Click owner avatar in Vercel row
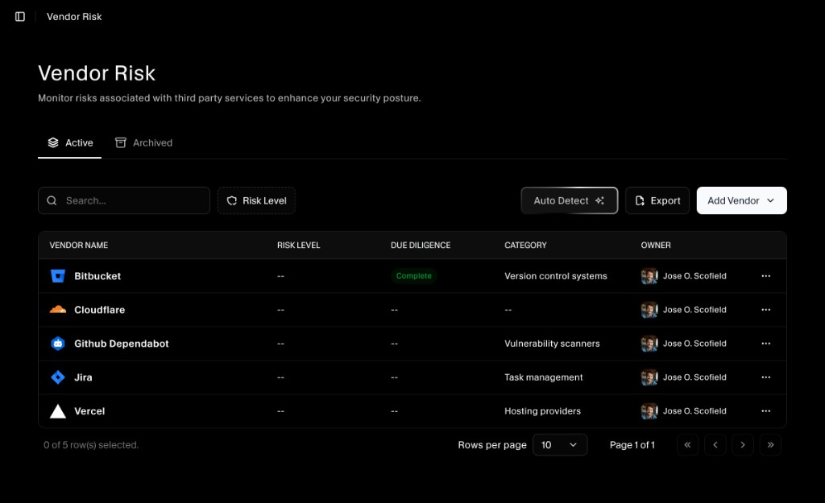The image size is (825, 503). 649,411
